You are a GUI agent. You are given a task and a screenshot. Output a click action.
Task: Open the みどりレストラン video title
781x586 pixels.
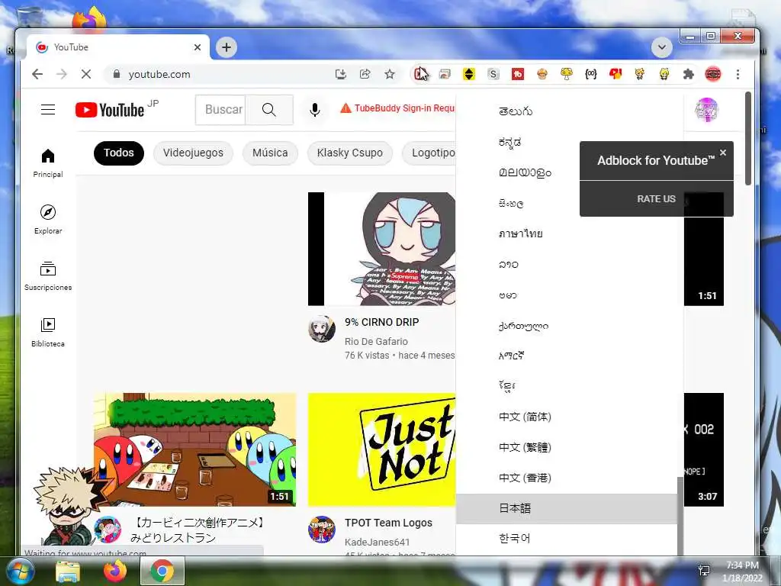[198, 530]
